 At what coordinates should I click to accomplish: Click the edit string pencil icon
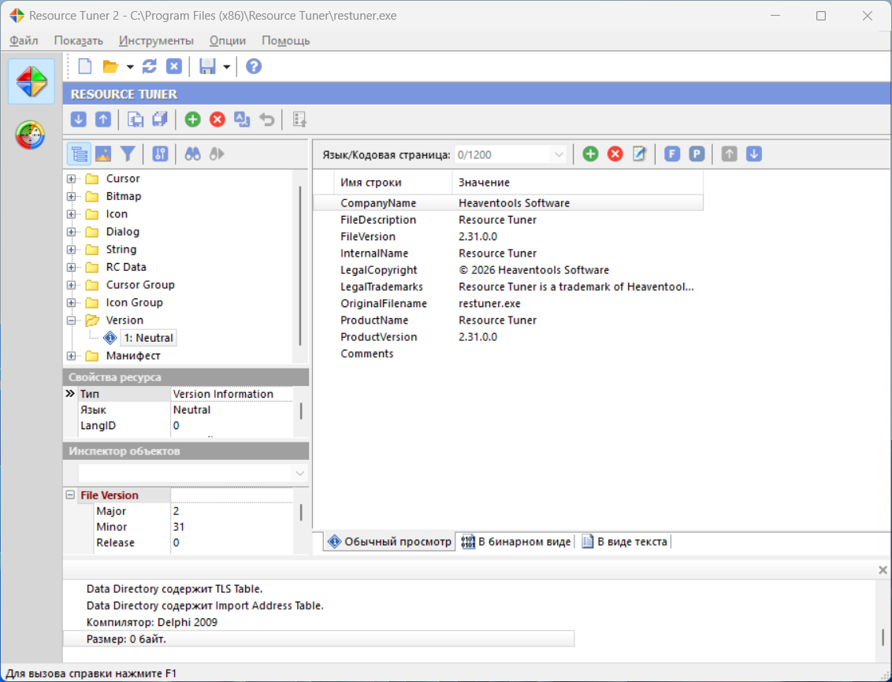639,154
